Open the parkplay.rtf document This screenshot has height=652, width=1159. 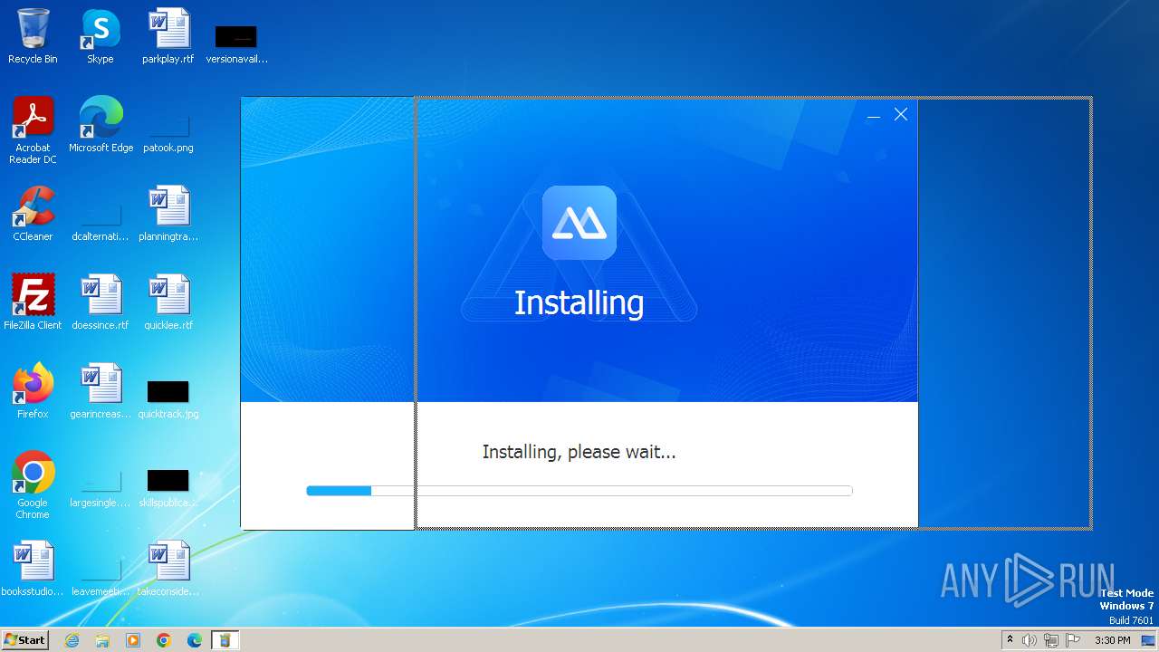[168, 36]
